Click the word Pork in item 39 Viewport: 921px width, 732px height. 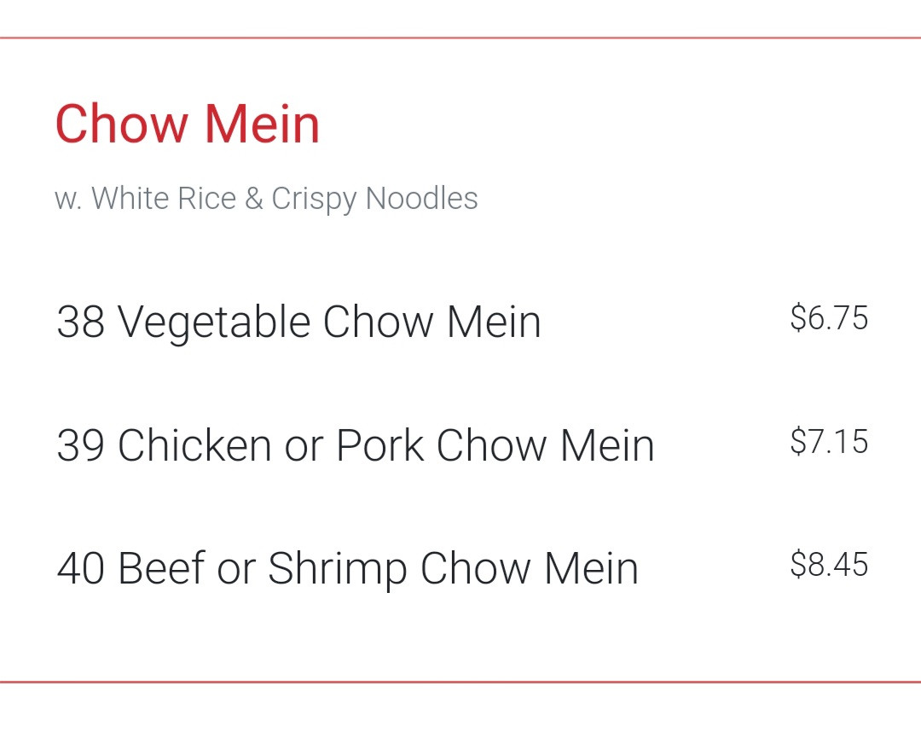tap(379, 445)
